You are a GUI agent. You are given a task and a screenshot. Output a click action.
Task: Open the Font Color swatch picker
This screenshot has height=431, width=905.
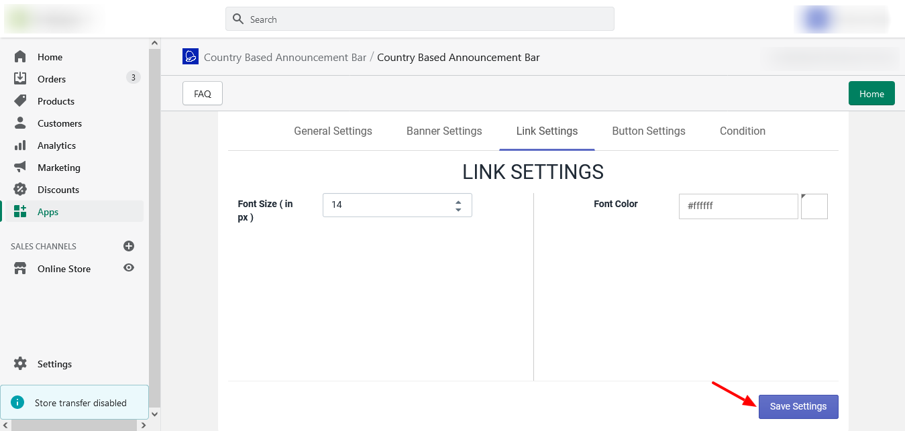tap(814, 206)
